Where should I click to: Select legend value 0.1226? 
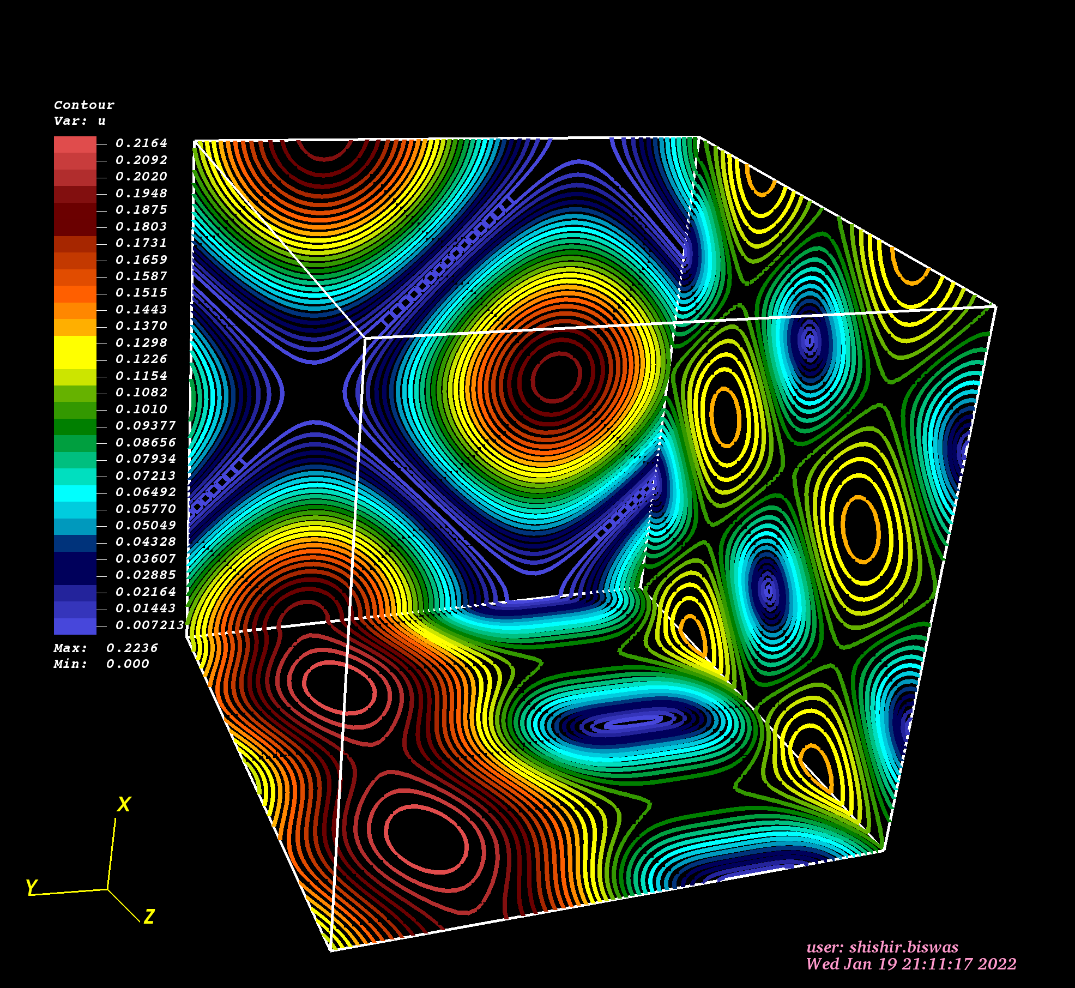(141, 359)
